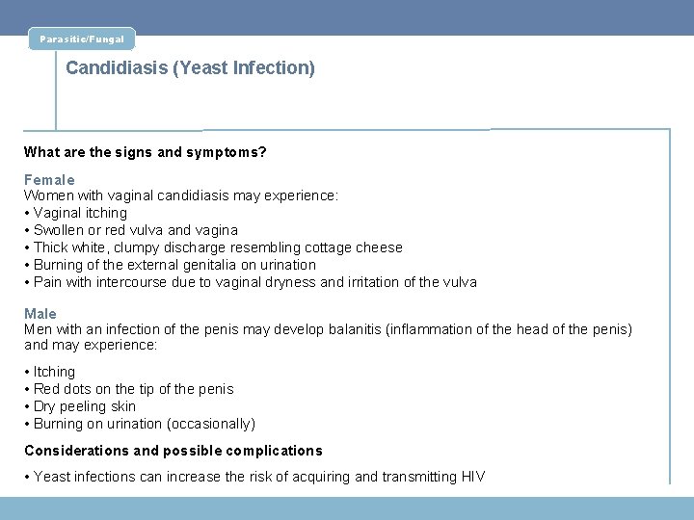Select the 'Dry peeling skin' bullet
The height and width of the screenshot is (520, 694).
click(x=85, y=406)
